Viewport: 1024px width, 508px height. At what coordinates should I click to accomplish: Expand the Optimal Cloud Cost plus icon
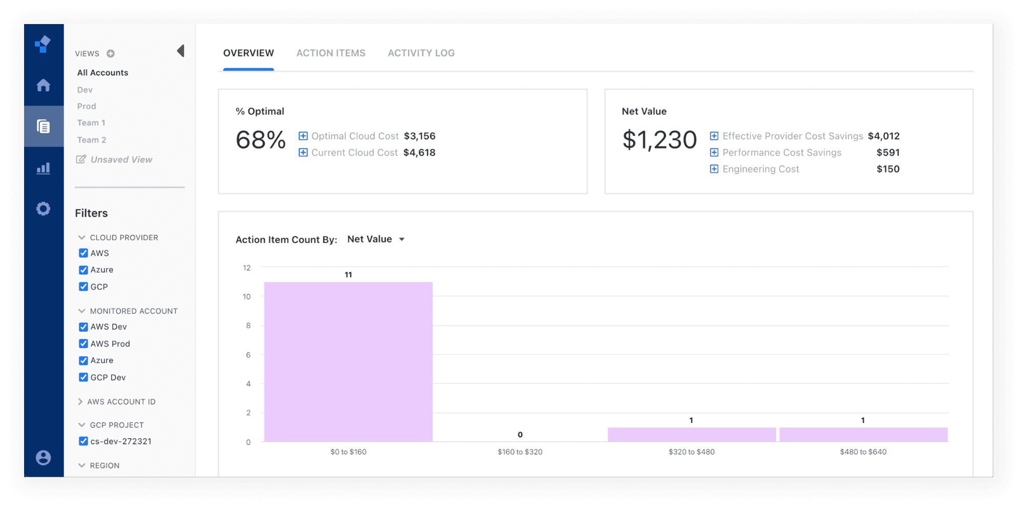(303, 136)
